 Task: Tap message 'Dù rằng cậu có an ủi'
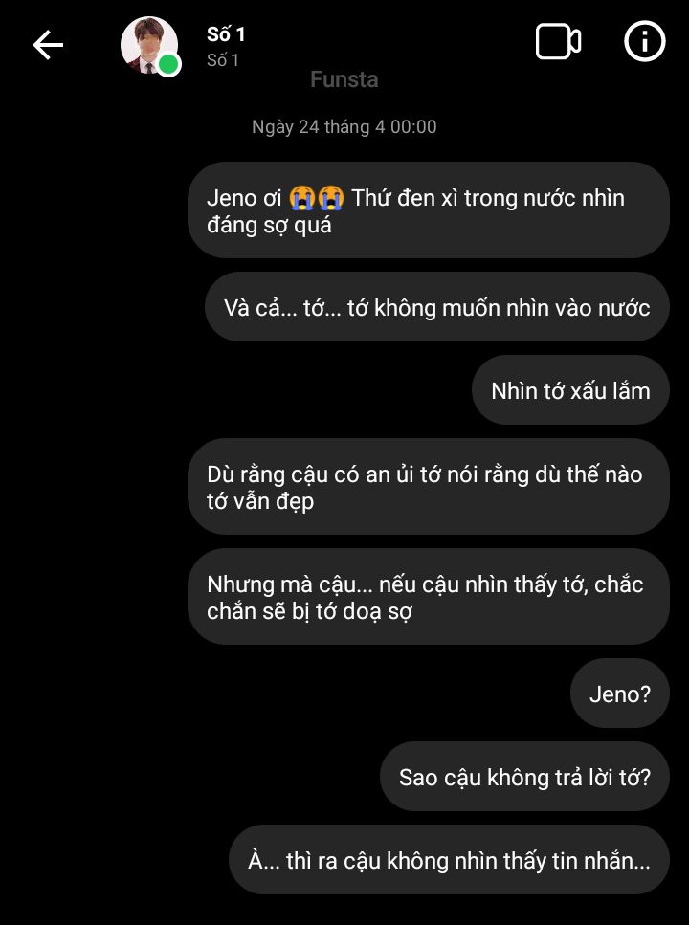(429, 487)
